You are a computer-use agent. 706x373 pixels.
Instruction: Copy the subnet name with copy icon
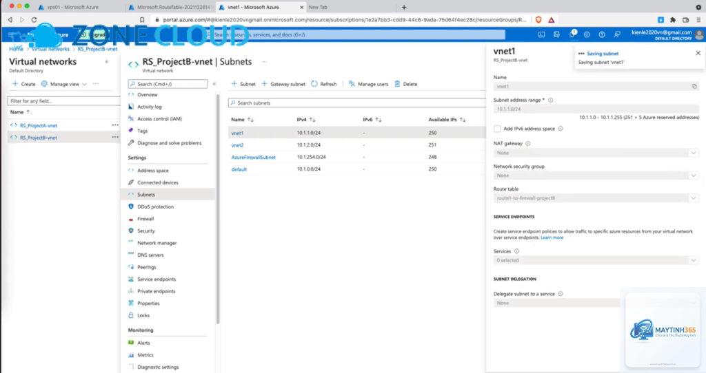(x=694, y=86)
